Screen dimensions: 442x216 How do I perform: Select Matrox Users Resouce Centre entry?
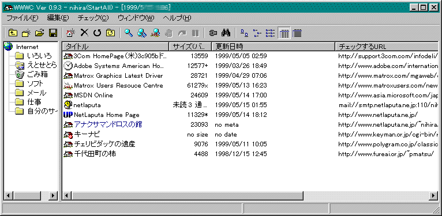click(x=118, y=85)
